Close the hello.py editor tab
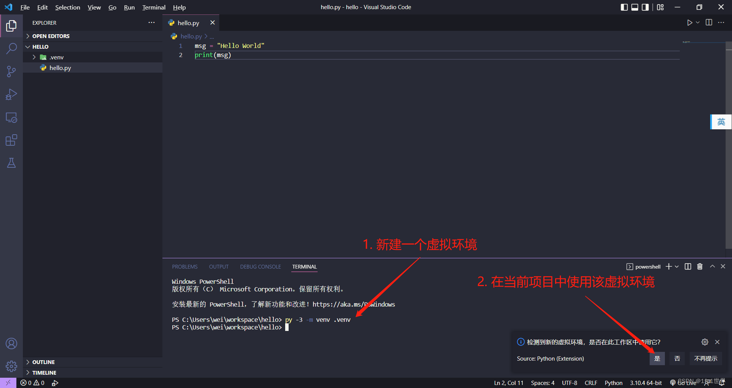Screen dimensions: 732x388 click(212, 23)
